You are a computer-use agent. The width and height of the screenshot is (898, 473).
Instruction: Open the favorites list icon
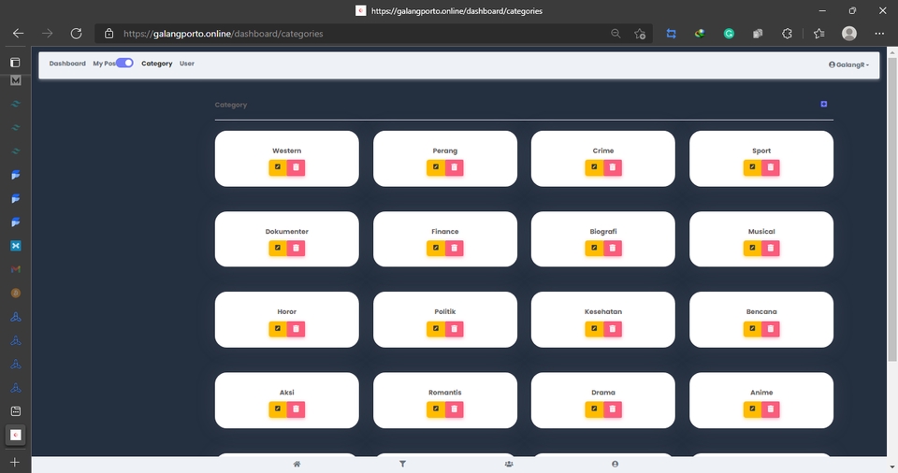[819, 34]
